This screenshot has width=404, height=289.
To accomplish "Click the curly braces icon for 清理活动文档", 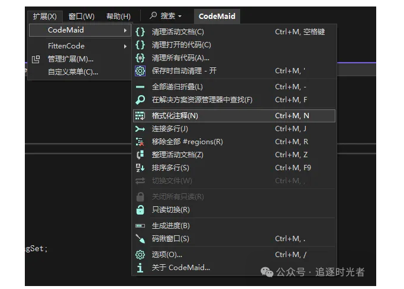I will [140, 32].
